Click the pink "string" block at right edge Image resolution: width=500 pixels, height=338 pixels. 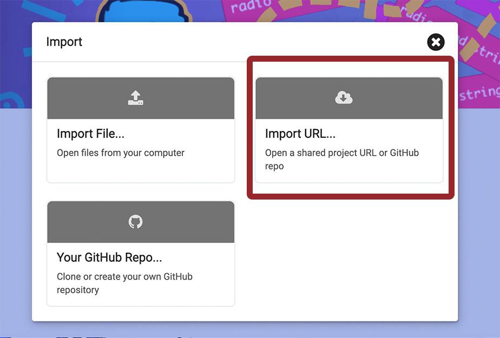pos(479,92)
